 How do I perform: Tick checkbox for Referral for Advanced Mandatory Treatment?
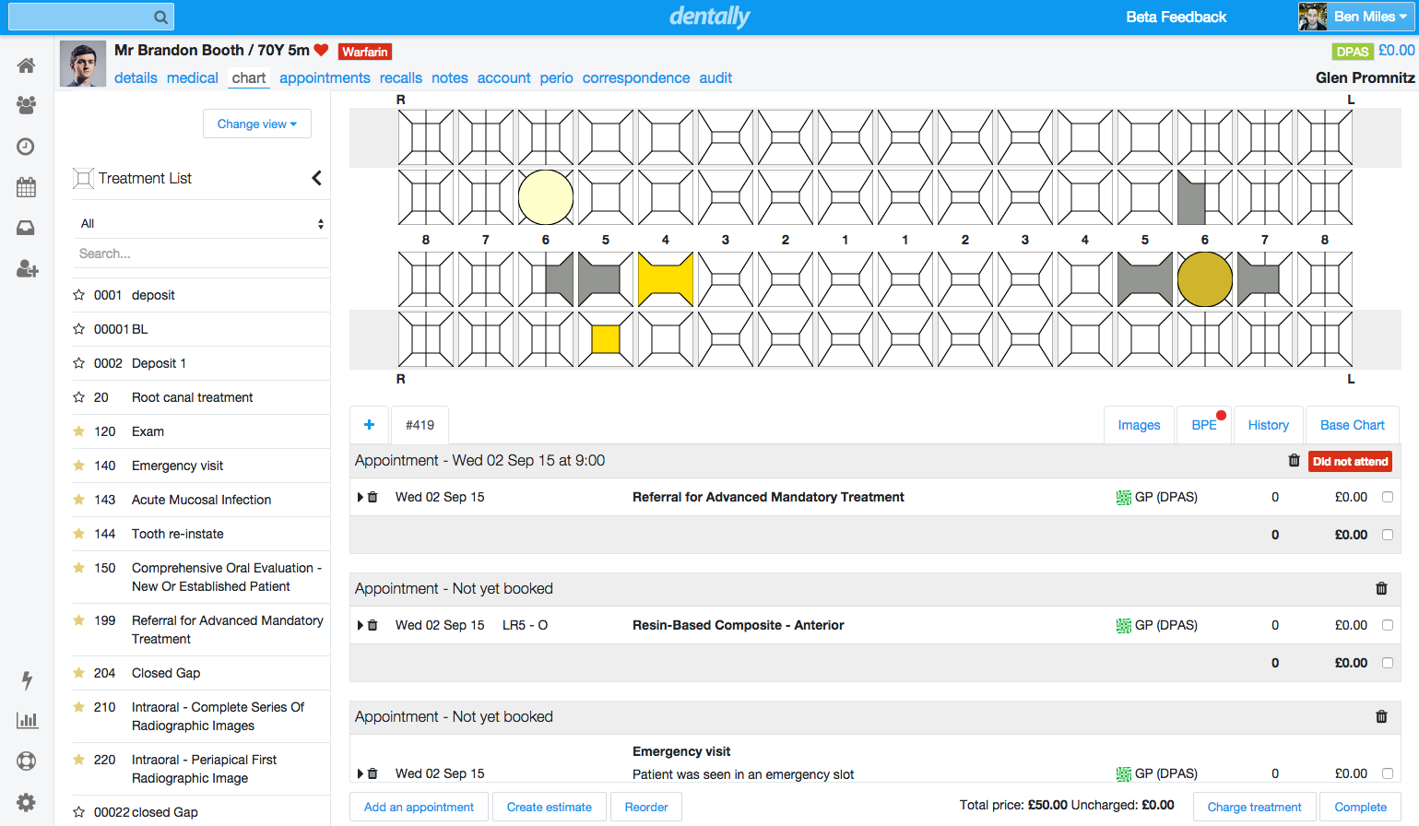tap(1387, 497)
